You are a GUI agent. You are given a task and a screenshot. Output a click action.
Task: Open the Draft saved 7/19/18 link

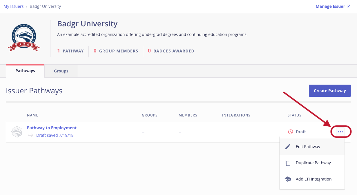(x=55, y=135)
